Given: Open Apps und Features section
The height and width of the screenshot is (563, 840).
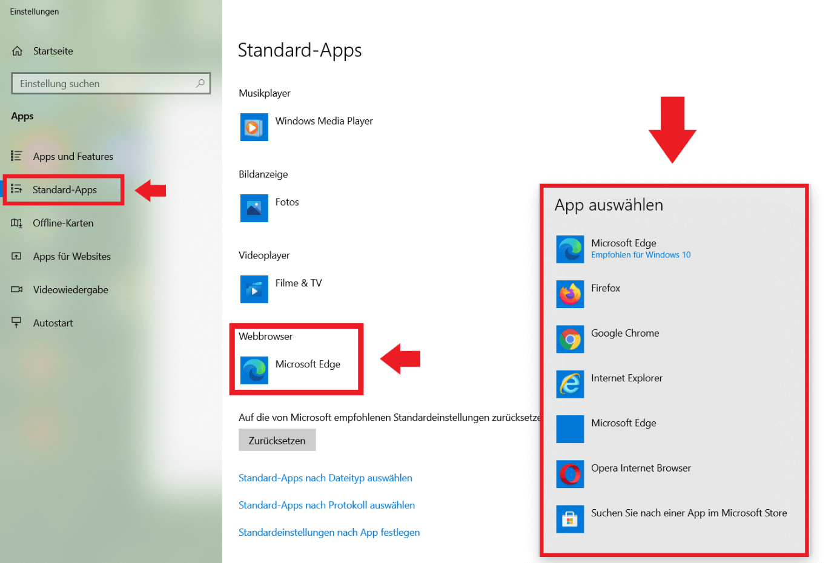Looking at the screenshot, I should 73,156.
